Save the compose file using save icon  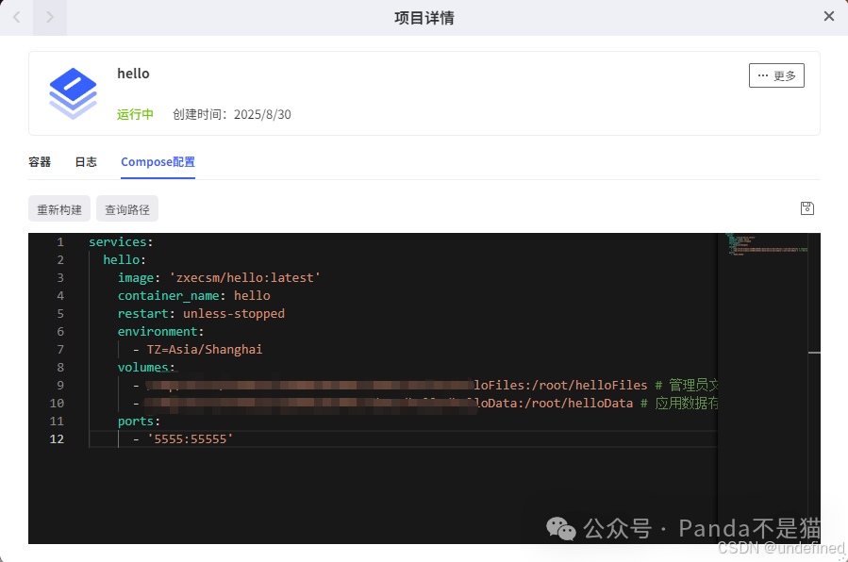(806, 208)
